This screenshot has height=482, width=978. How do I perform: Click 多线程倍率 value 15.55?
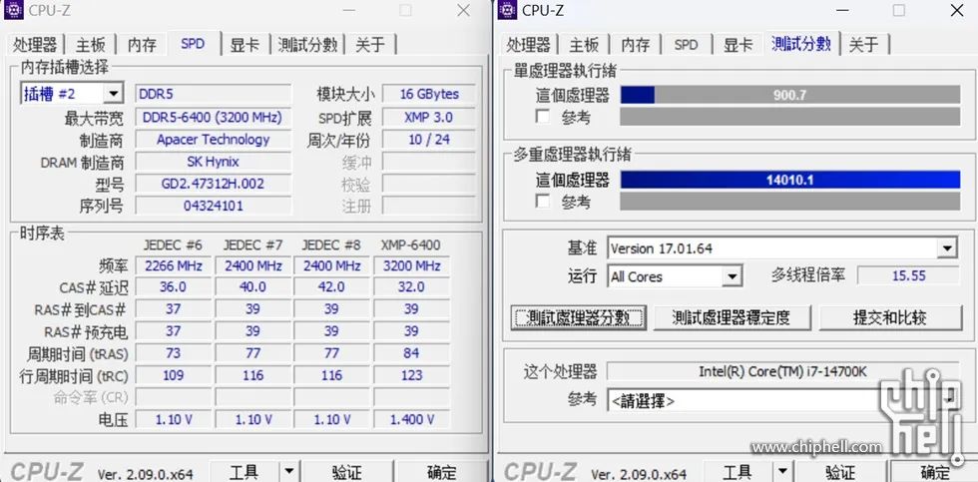pos(909,275)
